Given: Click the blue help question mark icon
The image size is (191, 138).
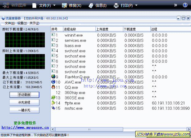Looking at the screenshot, I should pyautogui.click(x=185, y=5).
